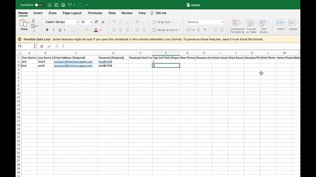Open Conditional Formatting menu
The height and width of the screenshot is (177, 316).
(237, 26)
